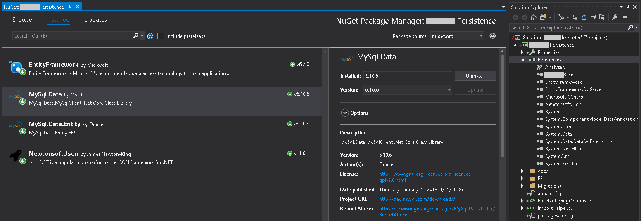
Task: Open the Package source dropdown
Action: pyautogui.click(x=457, y=36)
